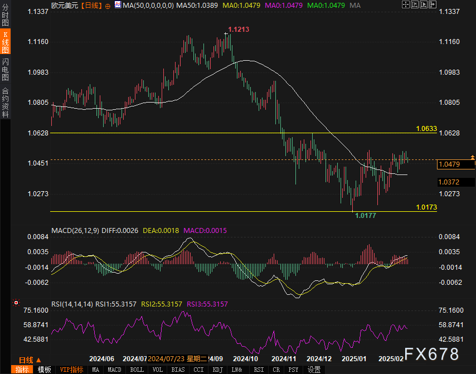Click the 1.0633 yellow resistance line label
Viewport: 476px width, 374px height.
coord(426,129)
